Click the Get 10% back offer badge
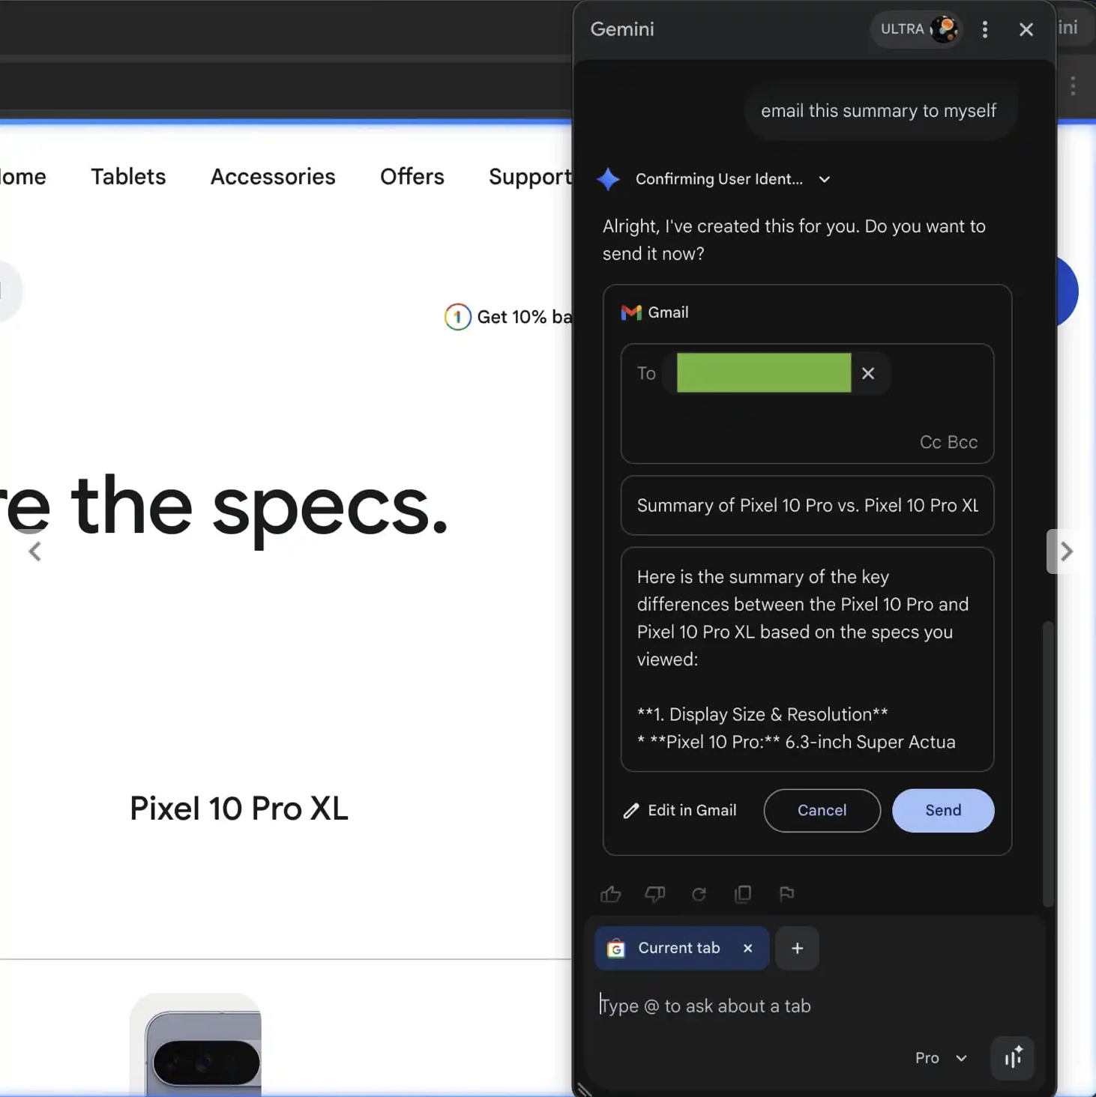The width and height of the screenshot is (1096, 1097). click(508, 317)
